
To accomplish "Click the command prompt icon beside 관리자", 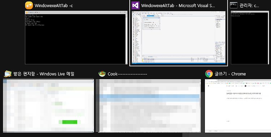I will [x=233, y=5].
